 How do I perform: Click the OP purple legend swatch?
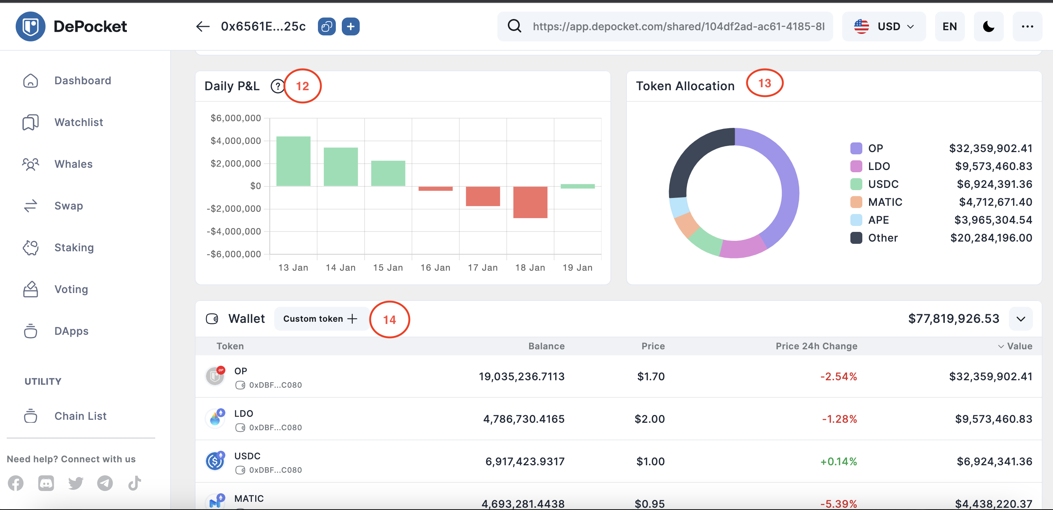856,148
